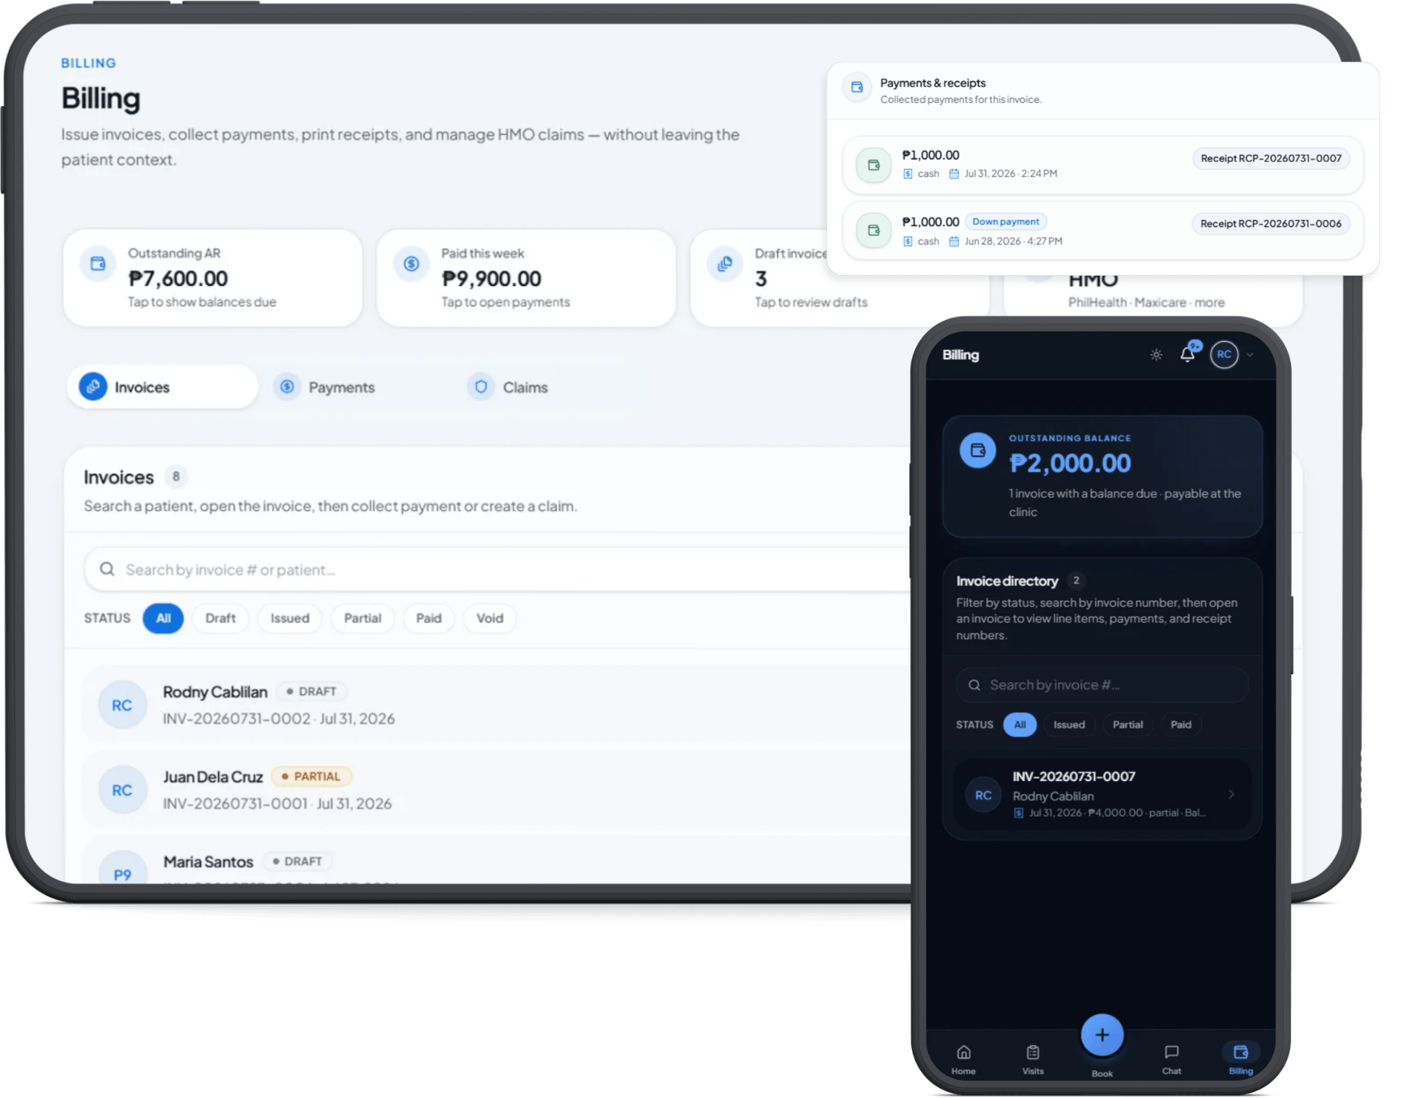Screen dimensions: 1404x1098
Task: Select Partial status filter on phone
Action: (1128, 724)
